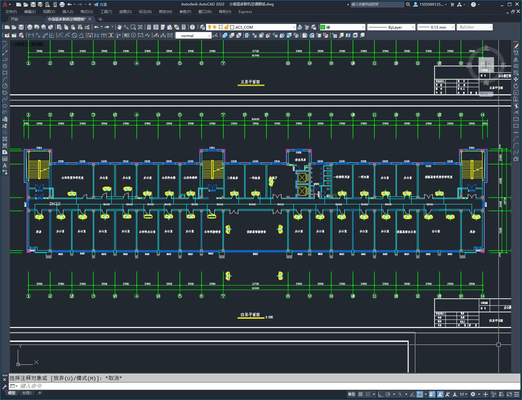The width and height of the screenshot is (522, 400).
Task: Open the ByColor plot style dropdown
Action: (x=475, y=27)
